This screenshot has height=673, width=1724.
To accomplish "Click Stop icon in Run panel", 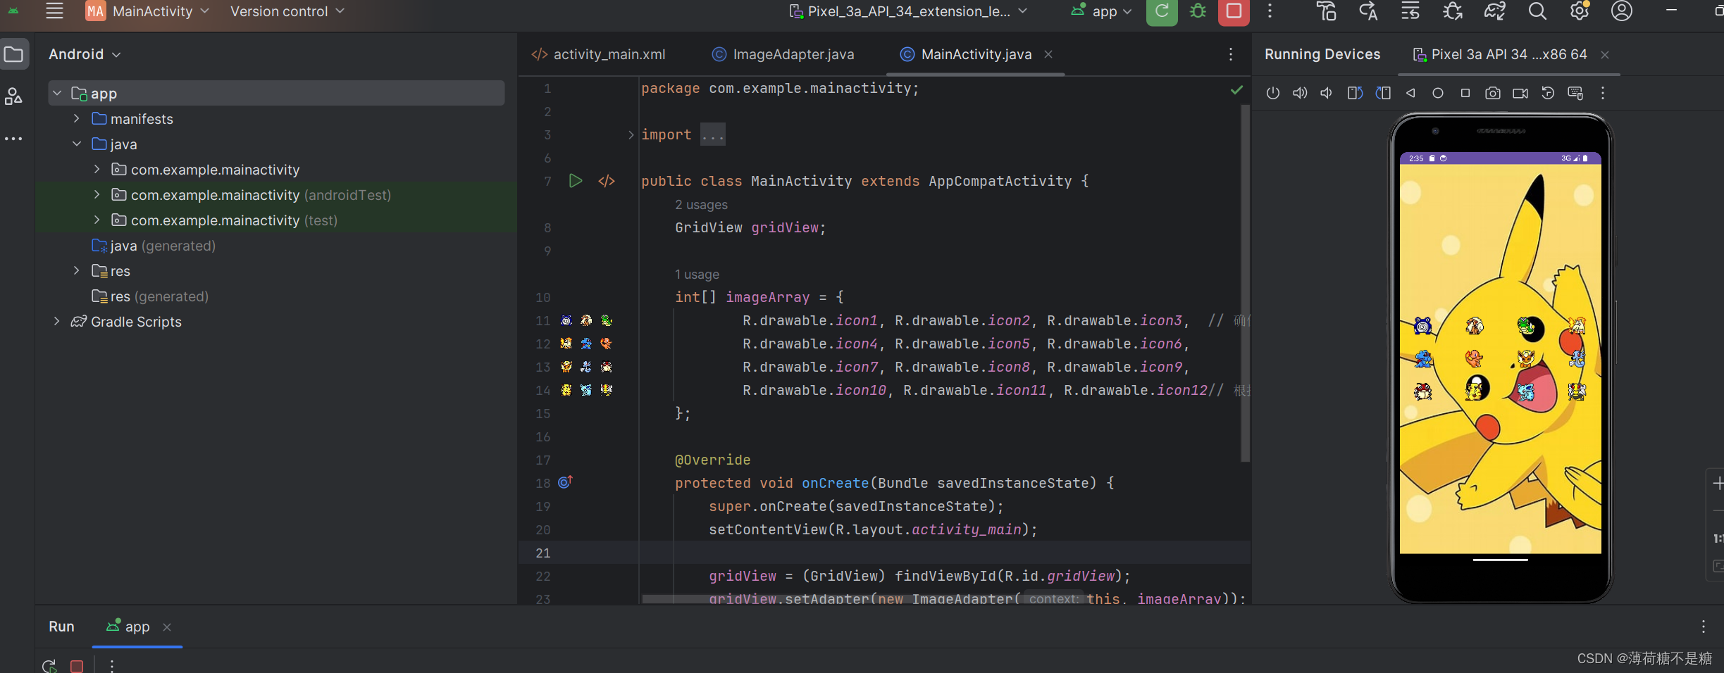I will click(77, 665).
